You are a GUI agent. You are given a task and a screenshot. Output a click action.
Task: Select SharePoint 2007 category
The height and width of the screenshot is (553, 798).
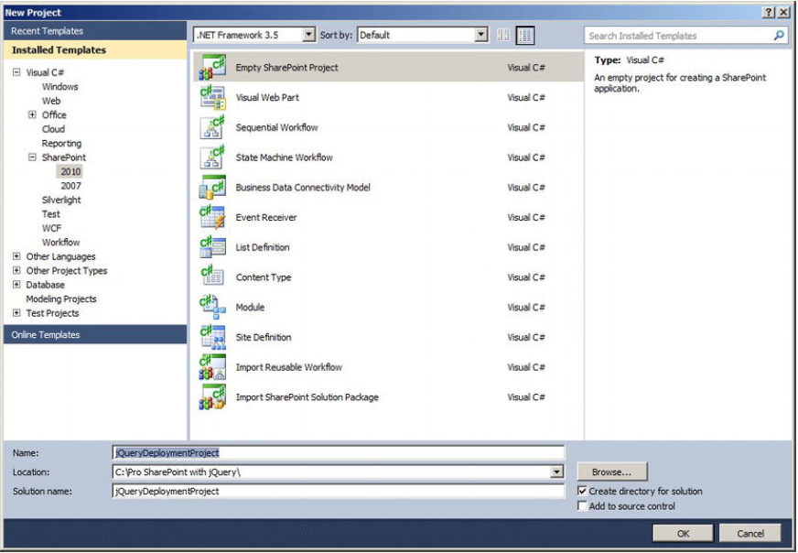click(70, 186)
